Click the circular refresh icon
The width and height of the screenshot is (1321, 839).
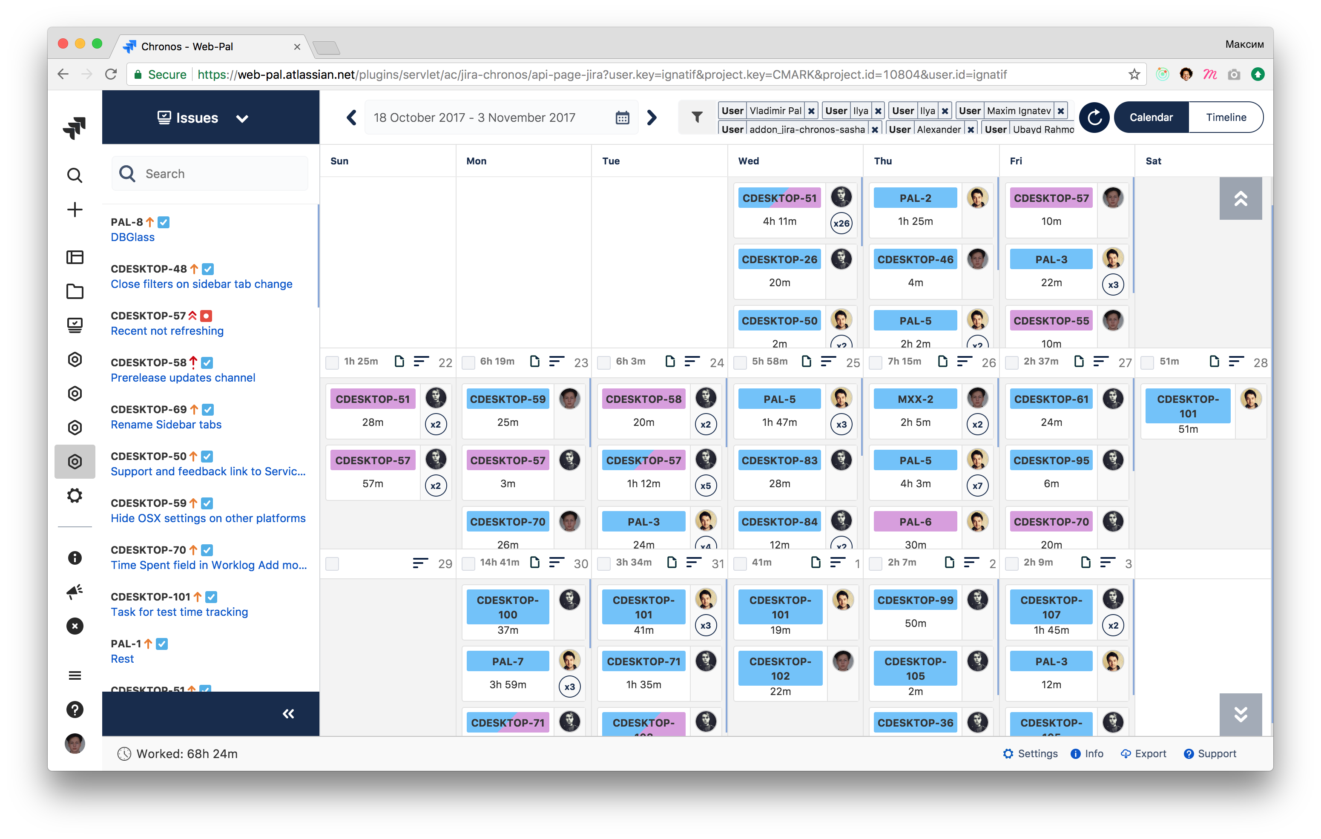pyautogui.click(x=1094, y=117)
